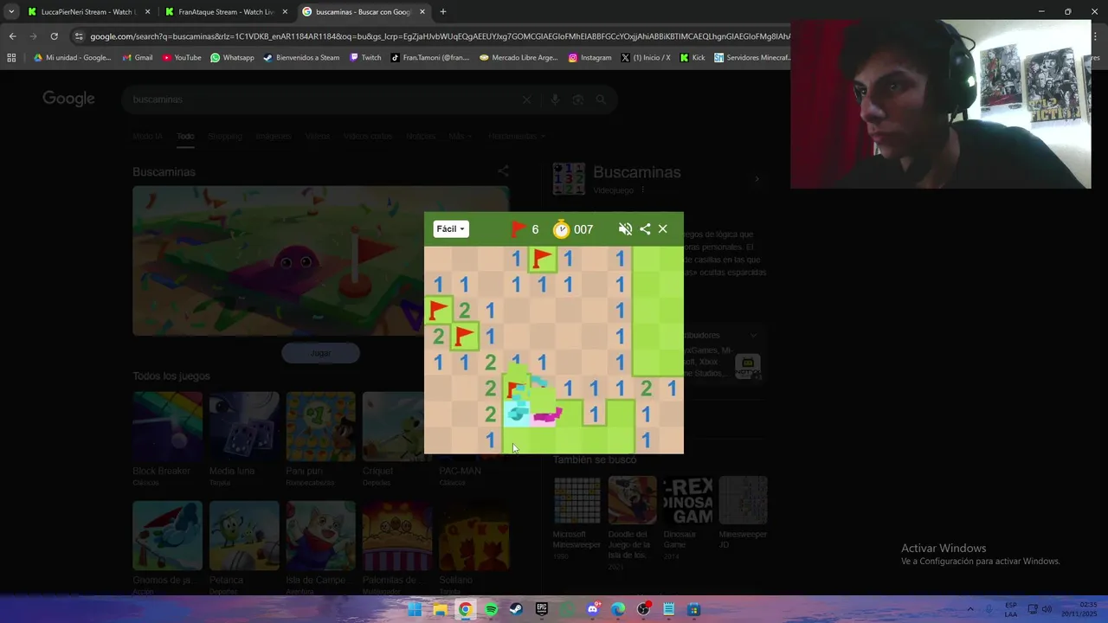Close the Minesweeper game overlay
The width and height of the screenshot is (1108, 623).
(x=663, y=229)
